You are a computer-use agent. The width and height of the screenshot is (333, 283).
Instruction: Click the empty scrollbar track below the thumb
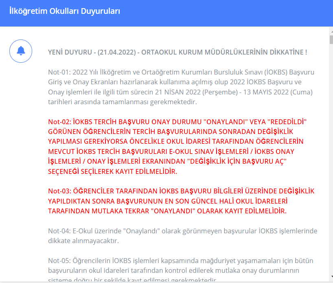coord(331,163)
